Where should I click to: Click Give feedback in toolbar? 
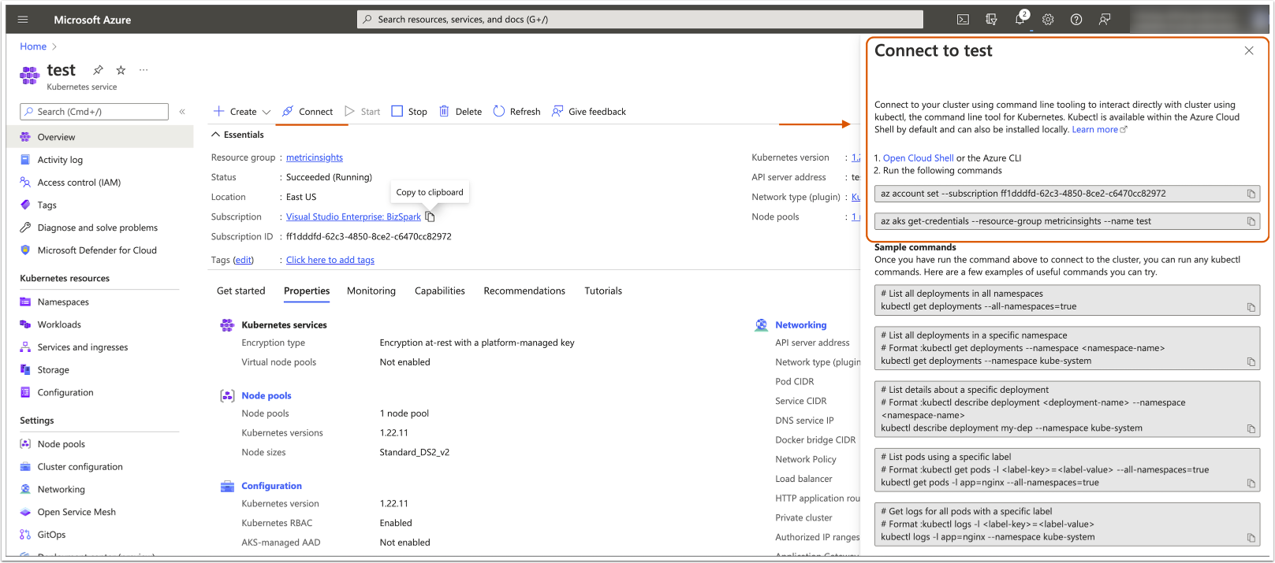click(588, 112)
